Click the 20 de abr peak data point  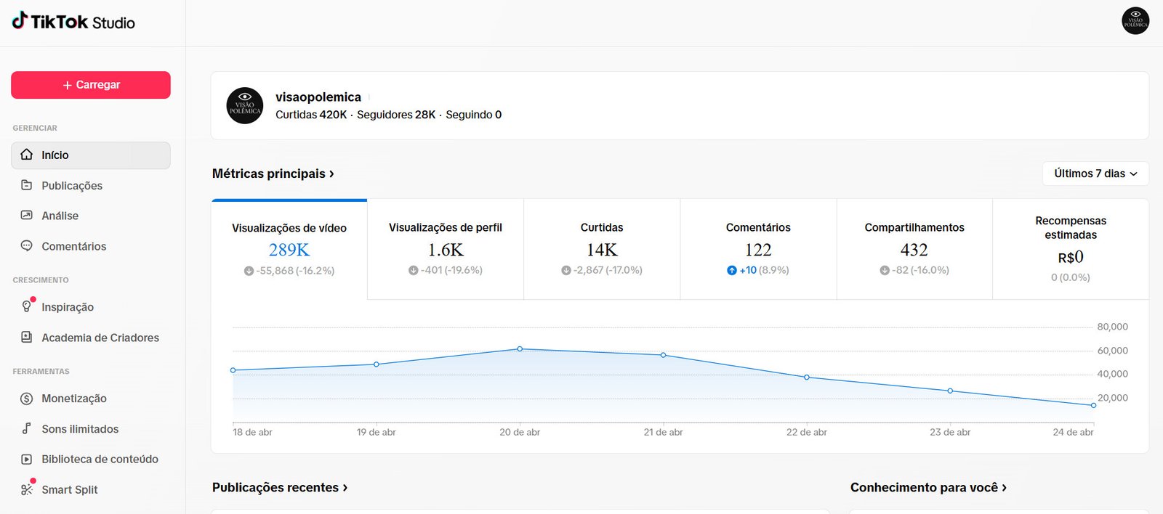(520, 349)
